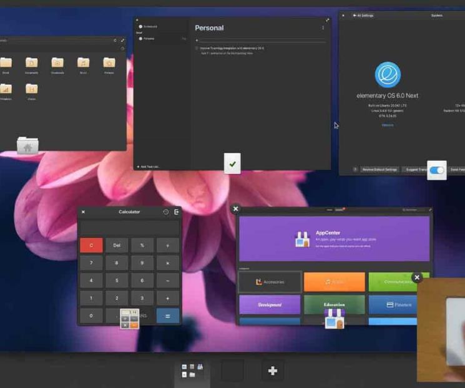Click the 9 key in Calculator

tap(142, 263)
